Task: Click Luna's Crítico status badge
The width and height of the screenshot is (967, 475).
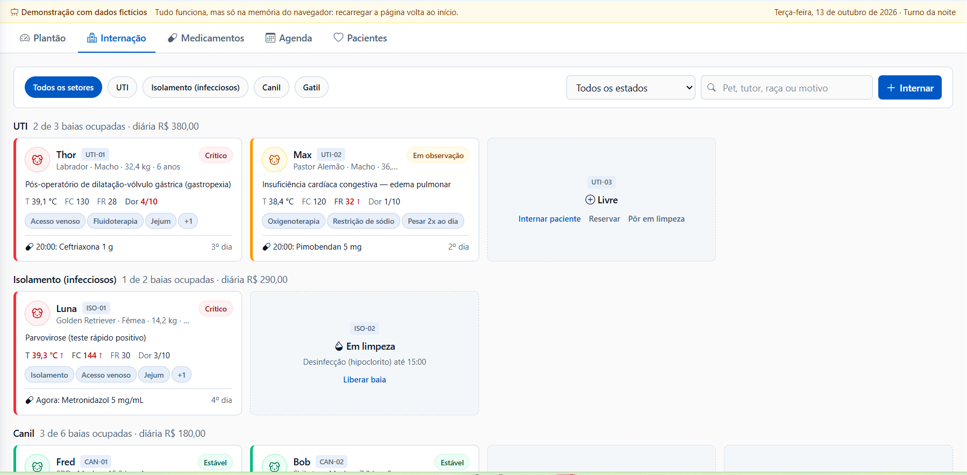Action: coord(216,309)
